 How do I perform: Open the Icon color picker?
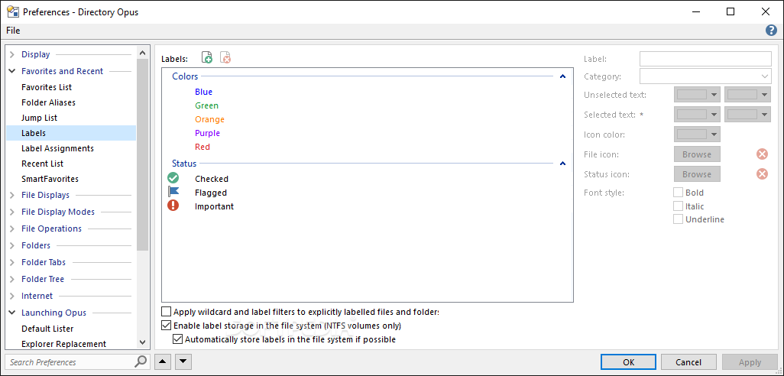pyautogui.click(x=697, y=134)
